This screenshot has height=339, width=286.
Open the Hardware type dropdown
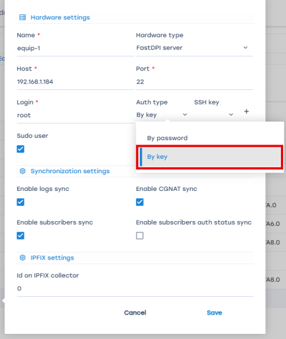[x=194, y=48]
